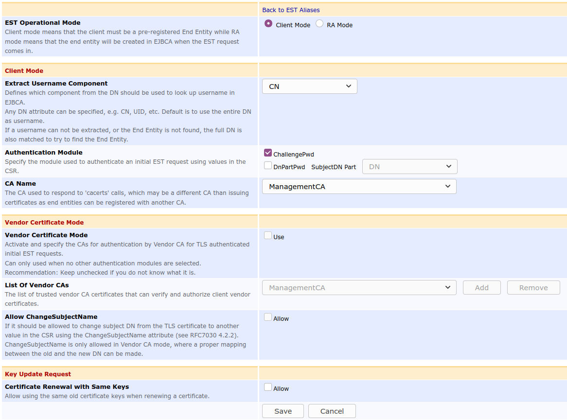Select the Client Mode radio button
Viewport: 567px width, 420px height.
(268, 23)
